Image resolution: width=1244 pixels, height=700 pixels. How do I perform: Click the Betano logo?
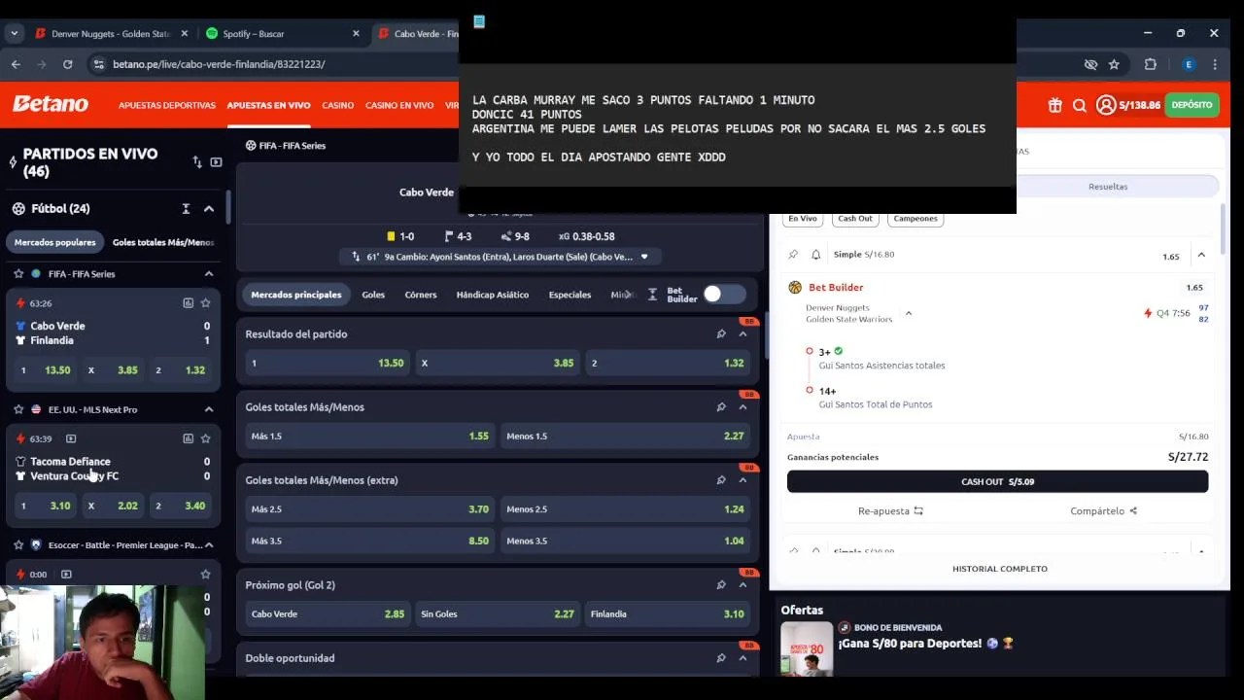pos(51,104)
